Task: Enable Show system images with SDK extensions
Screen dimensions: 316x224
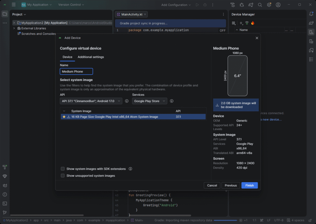Action: pos(63,169)
